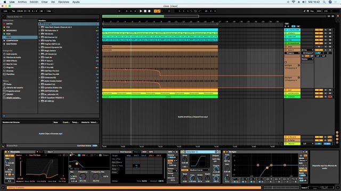
Task: Open the Efectos de Audio category
Action: tap(13, 57)
